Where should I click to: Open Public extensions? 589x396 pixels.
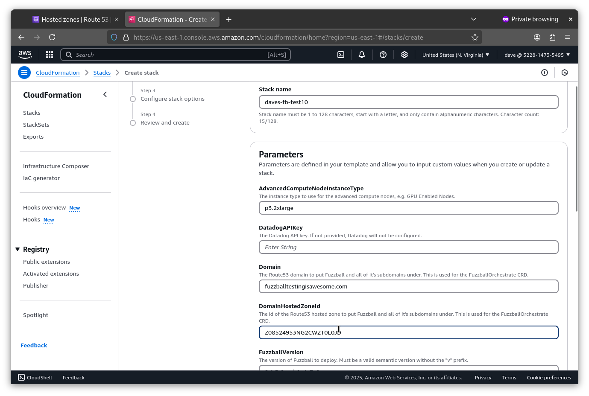[x=47, y=262]
